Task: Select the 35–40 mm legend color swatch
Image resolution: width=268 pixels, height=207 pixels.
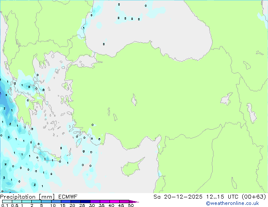Action: (105, 202)
